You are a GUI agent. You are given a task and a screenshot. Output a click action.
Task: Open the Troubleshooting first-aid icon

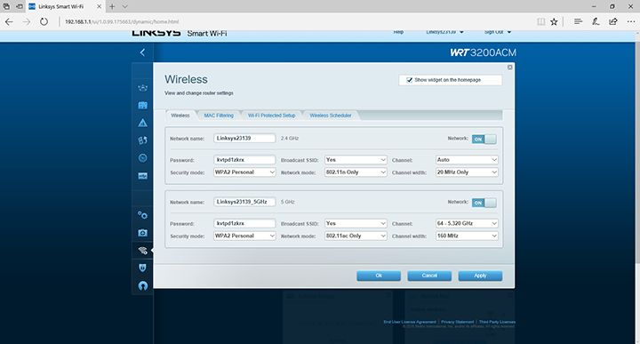tap(142, 233)
